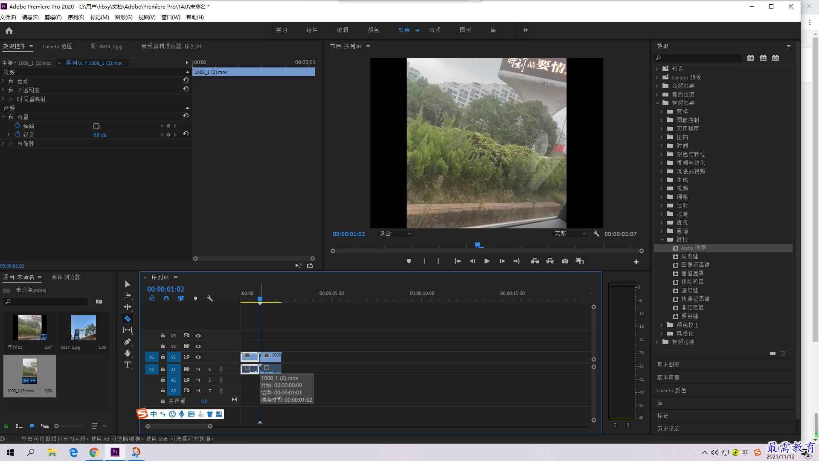Solo audio track A2
Viewport: 819px width, 461px height.
tap(209, 380)
